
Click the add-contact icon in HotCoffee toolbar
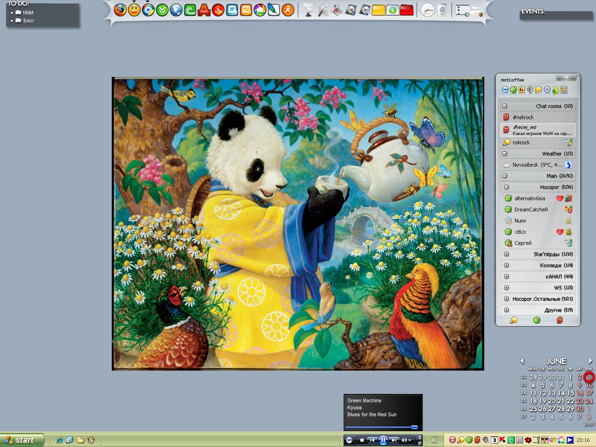pos(555,90)
